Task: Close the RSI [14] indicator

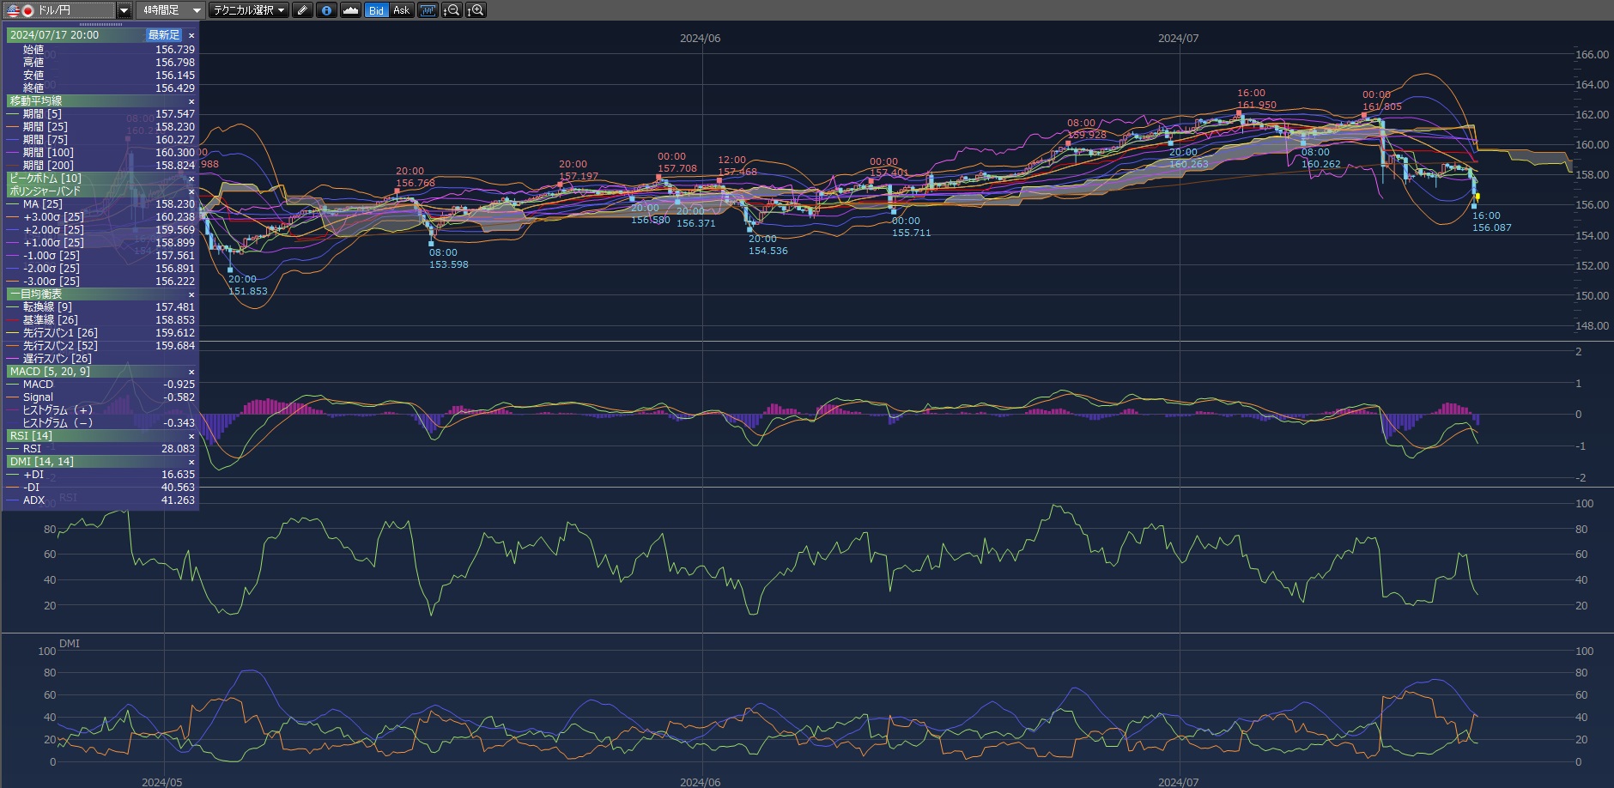Action: 191,436
